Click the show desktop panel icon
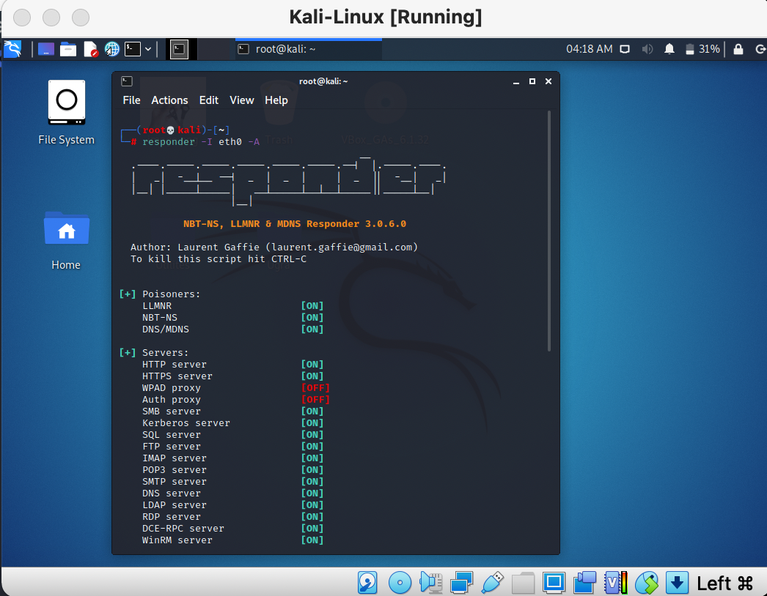Image resolution: width=767 pixels, height=596 pixels. [45, 49]
